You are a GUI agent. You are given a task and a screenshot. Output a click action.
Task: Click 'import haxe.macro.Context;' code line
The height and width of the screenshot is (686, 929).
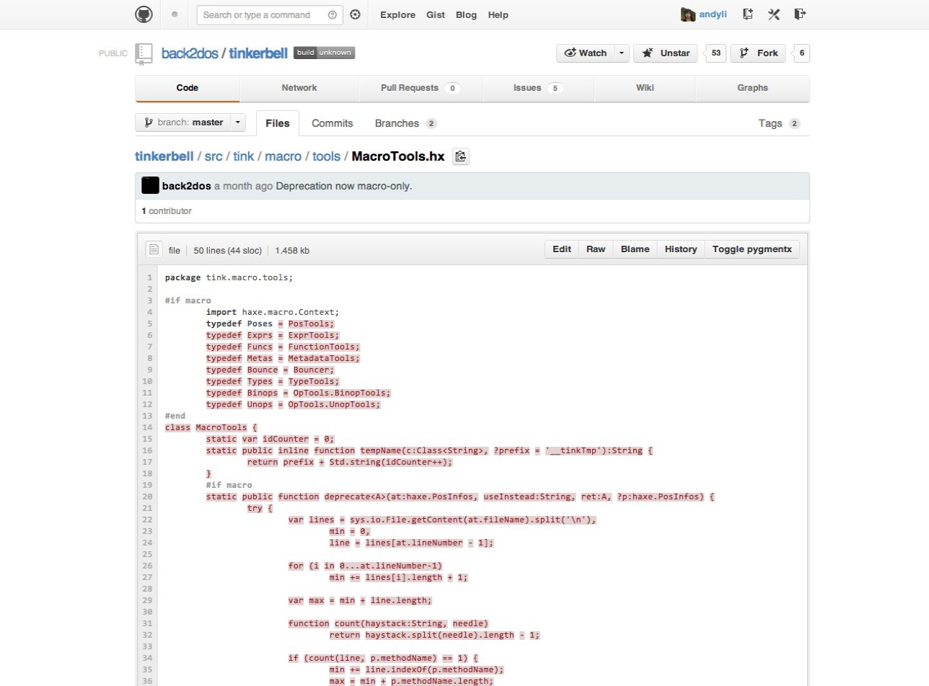click(x=273, y=312)
